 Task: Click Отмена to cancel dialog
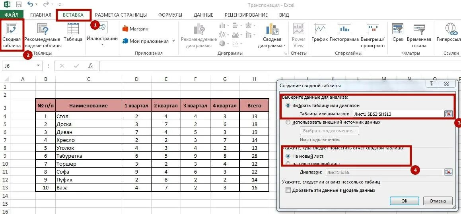coord(438,201)
